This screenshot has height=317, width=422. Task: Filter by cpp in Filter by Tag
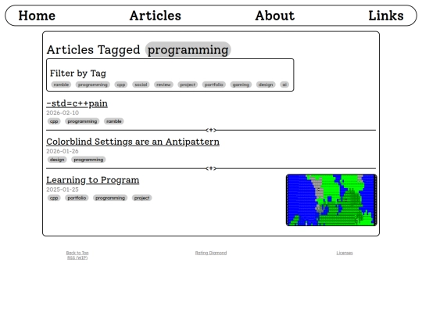[121, 85]
